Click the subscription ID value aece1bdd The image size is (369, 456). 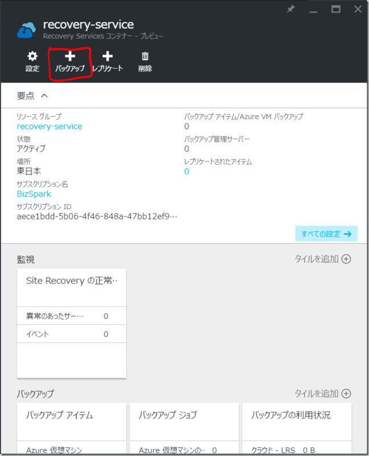coord(97,217)
